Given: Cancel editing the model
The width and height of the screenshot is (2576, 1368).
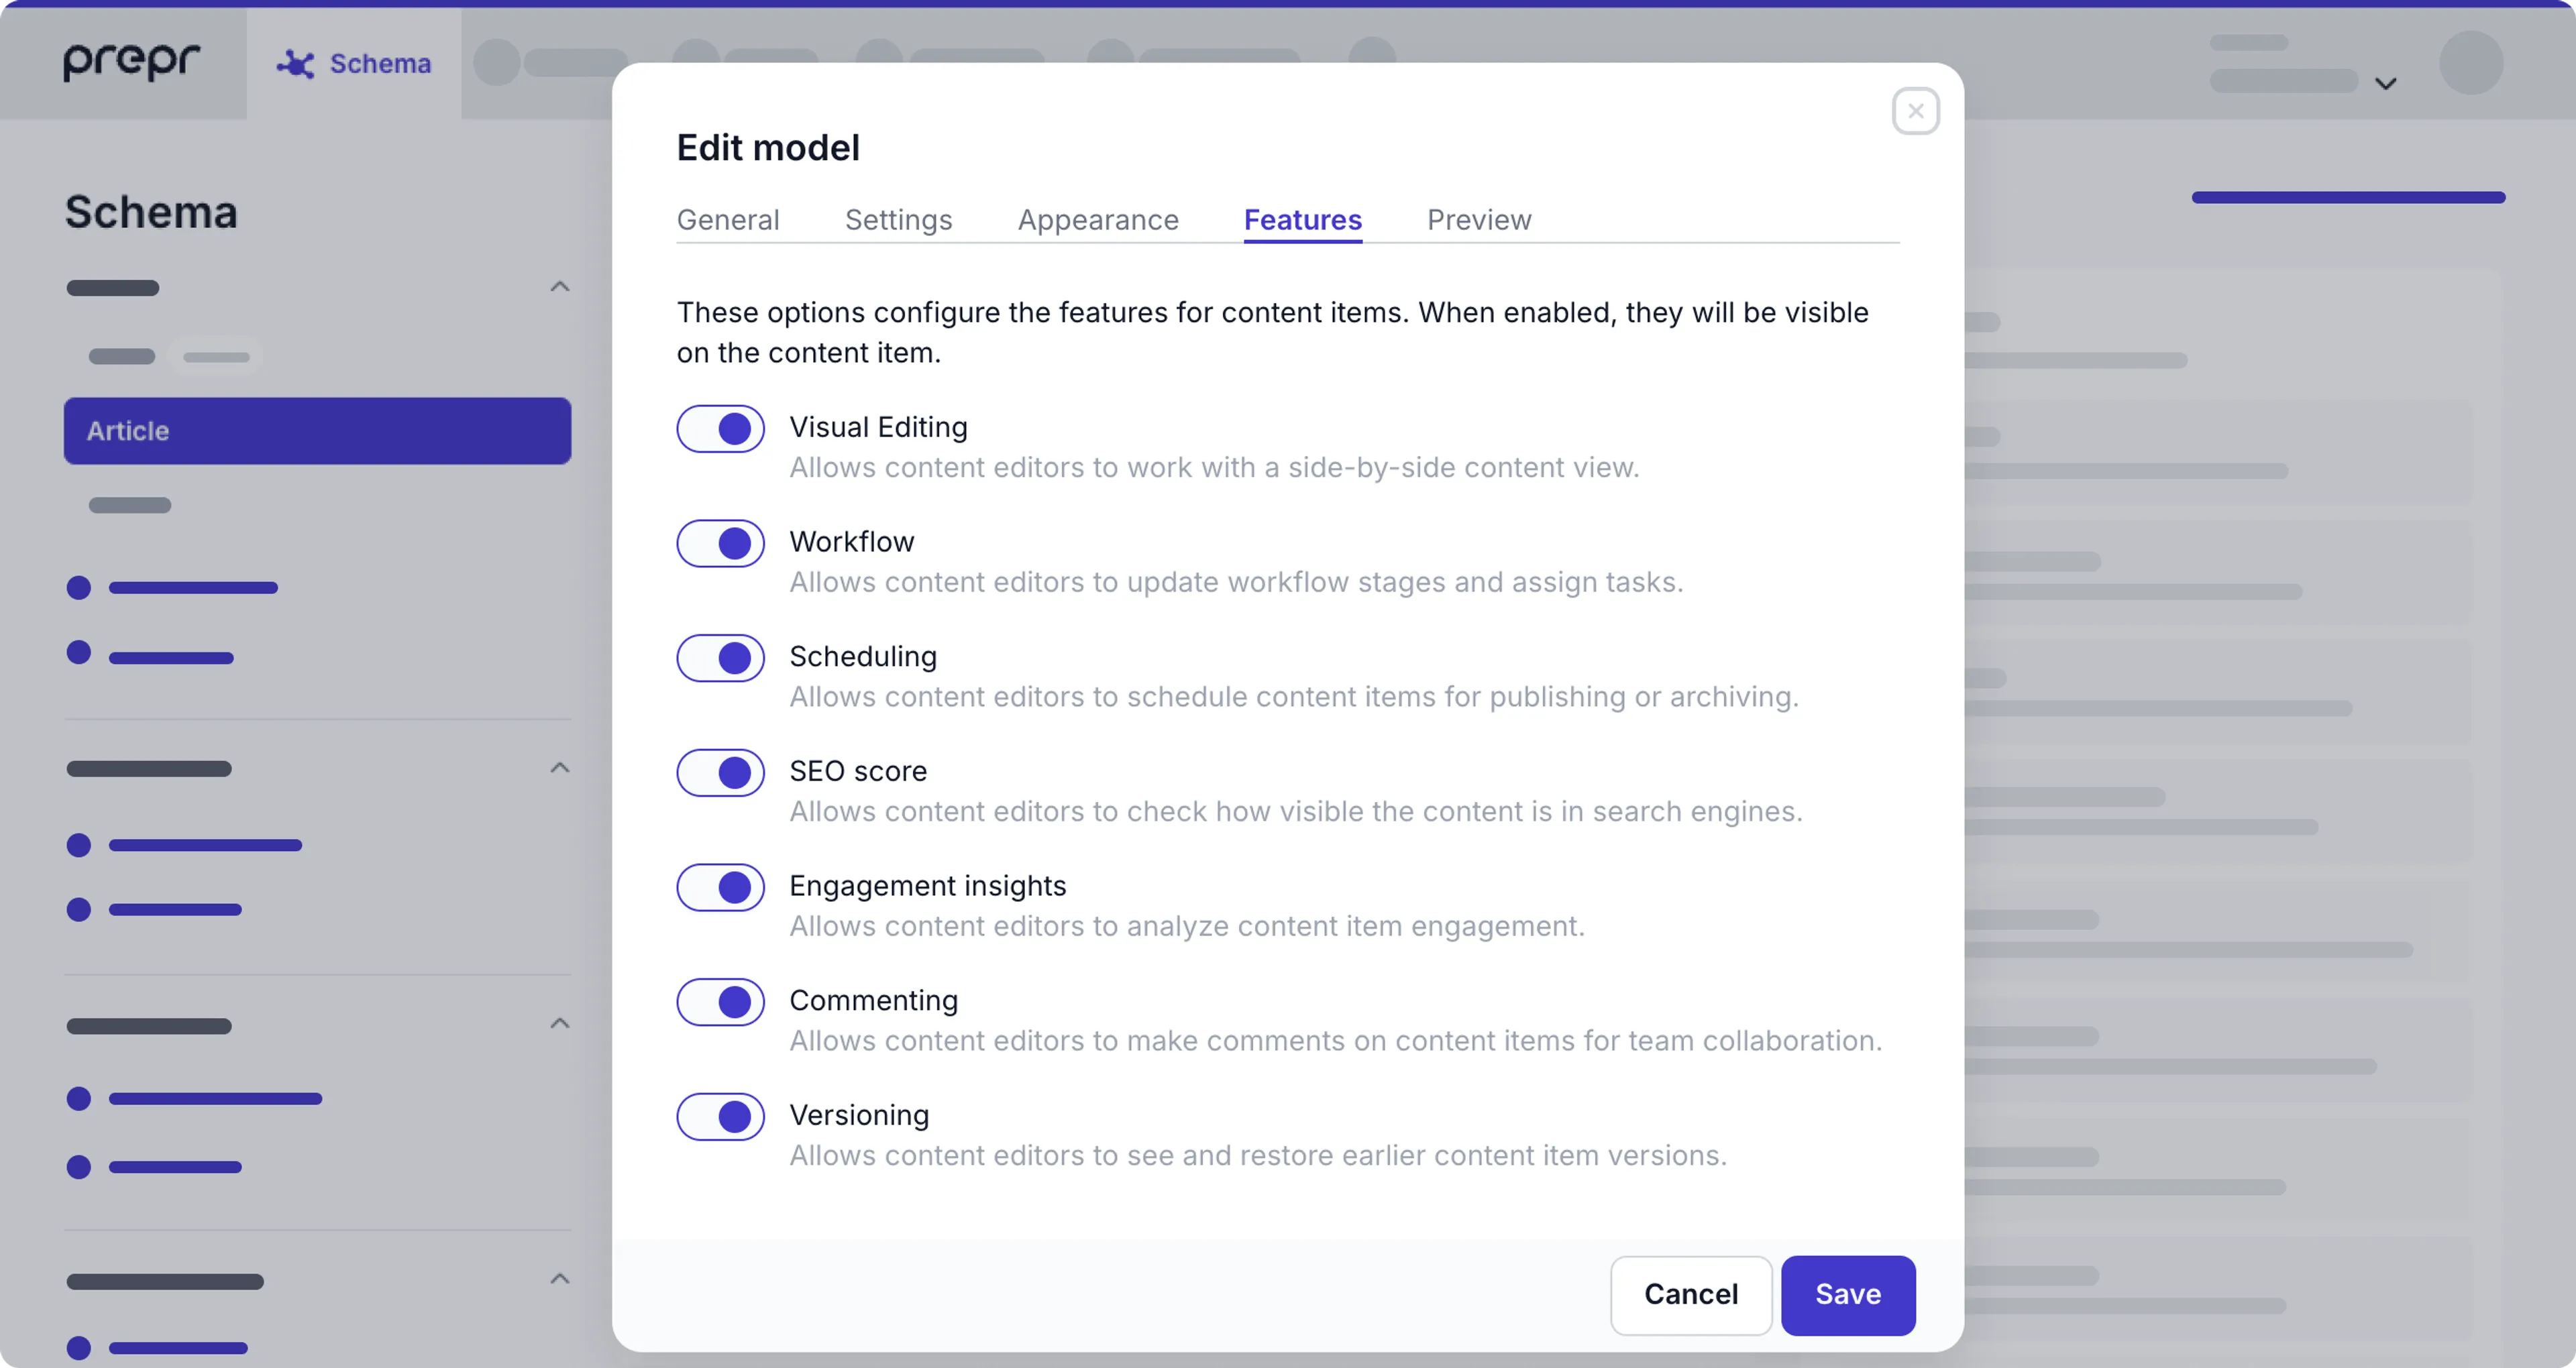Looking at the screenshot, I should pos(1690,1295).
